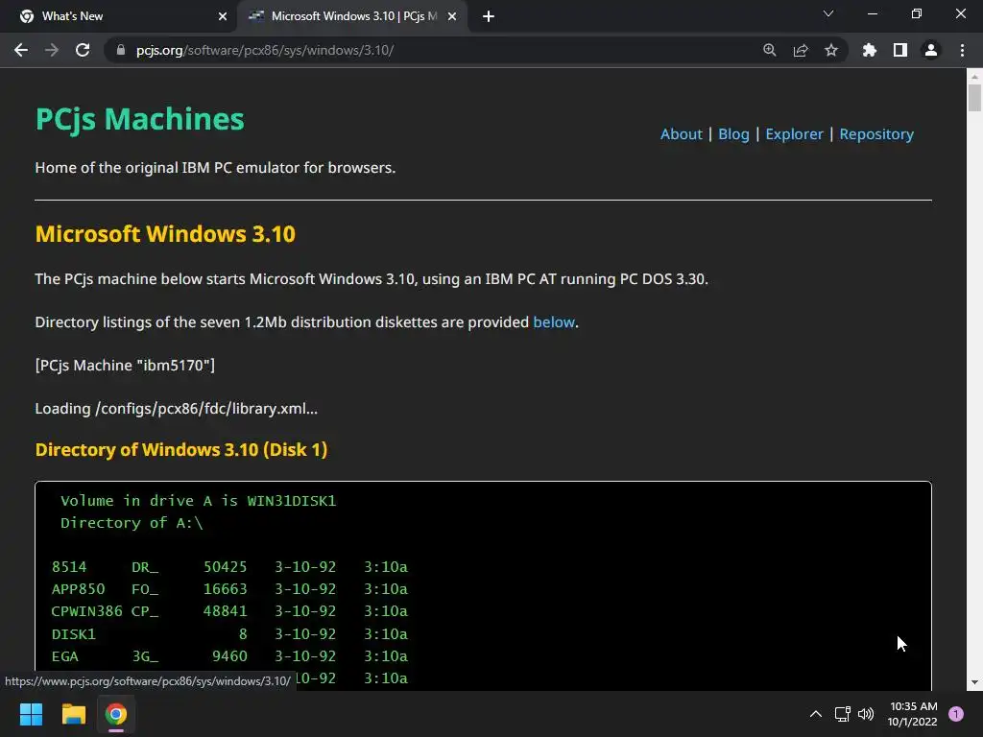
Task: Go to the Repository link
Action: (x=876, y=134)
